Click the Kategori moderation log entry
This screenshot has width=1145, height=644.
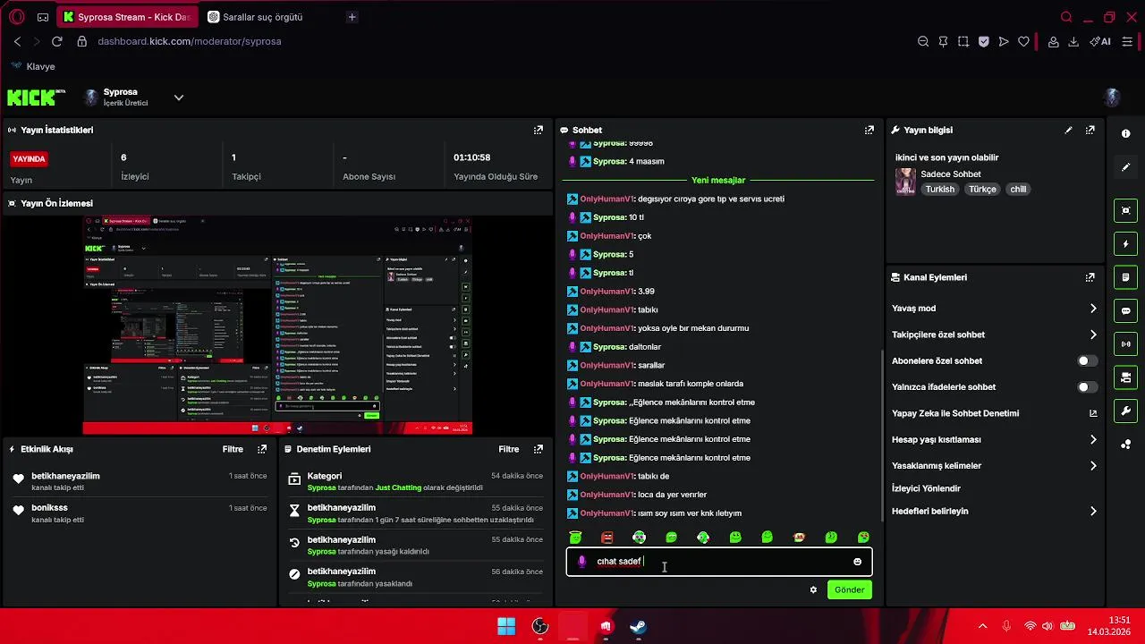point(416,481)
